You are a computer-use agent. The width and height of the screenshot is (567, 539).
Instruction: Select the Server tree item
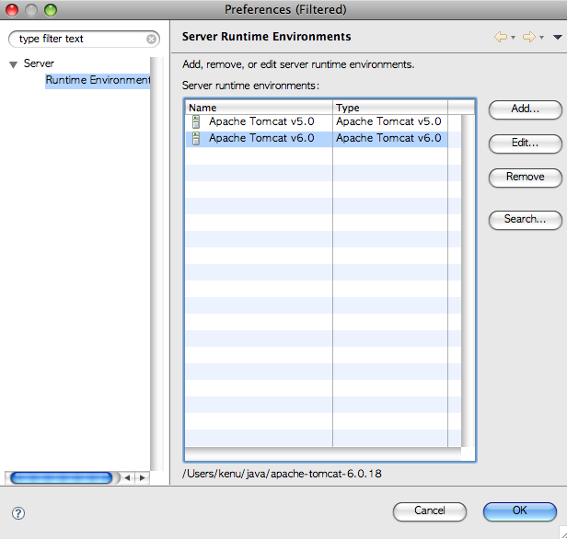point(39,63)
